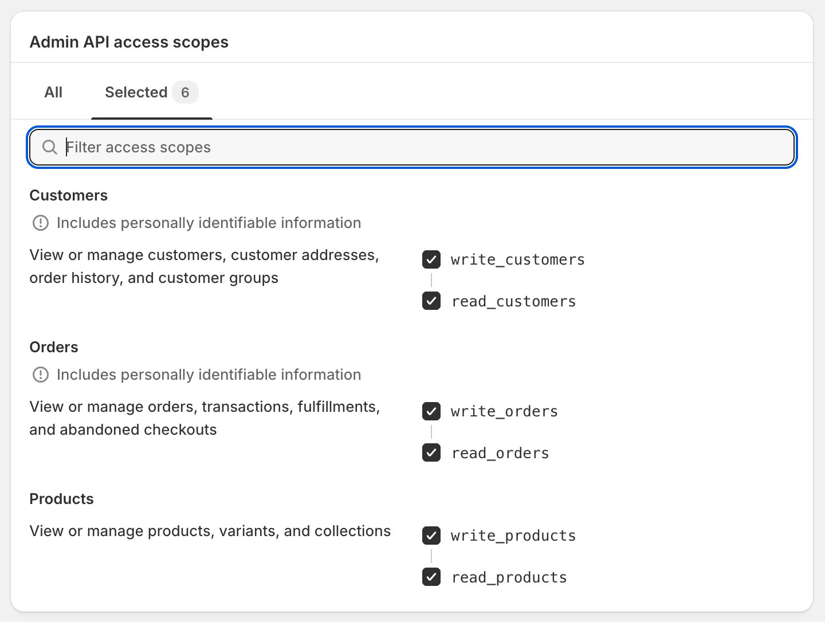Switch to the All tab
Image resolution: width=825 pixels, height=622 pixels.
[x=53, y=92]
